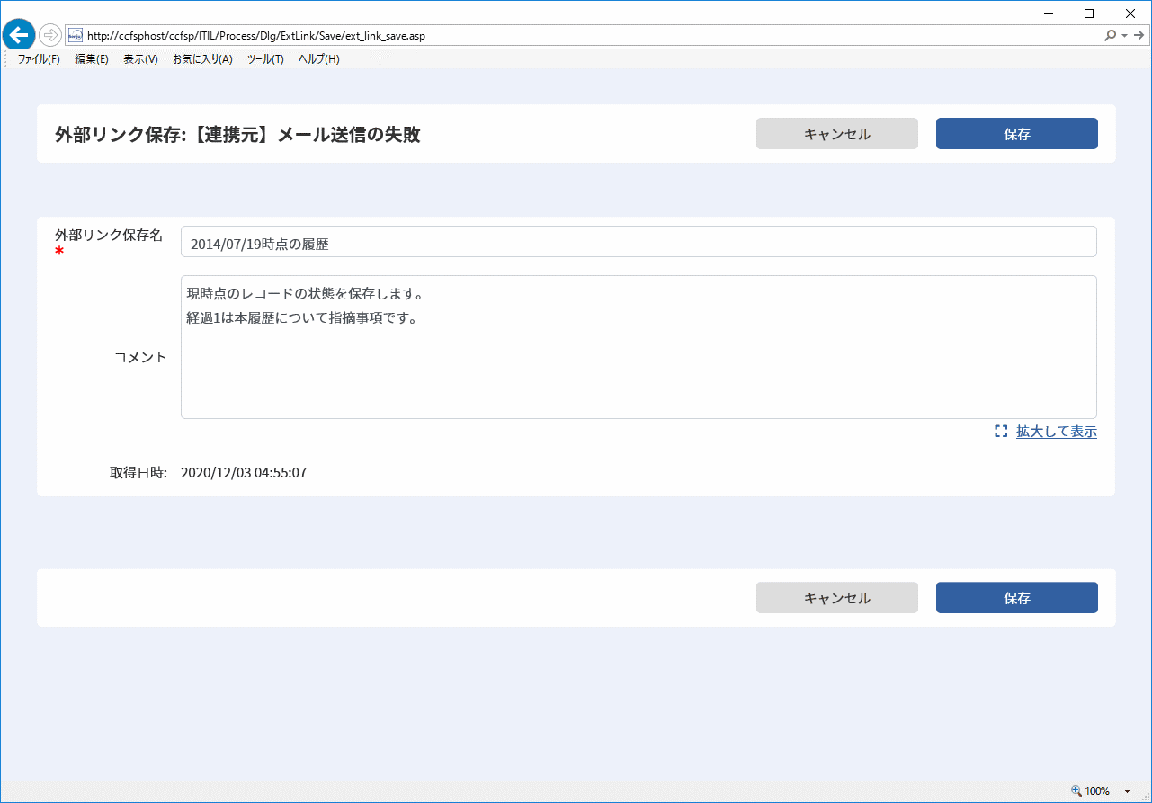Minimize the browser window

tap(1049, 13)
